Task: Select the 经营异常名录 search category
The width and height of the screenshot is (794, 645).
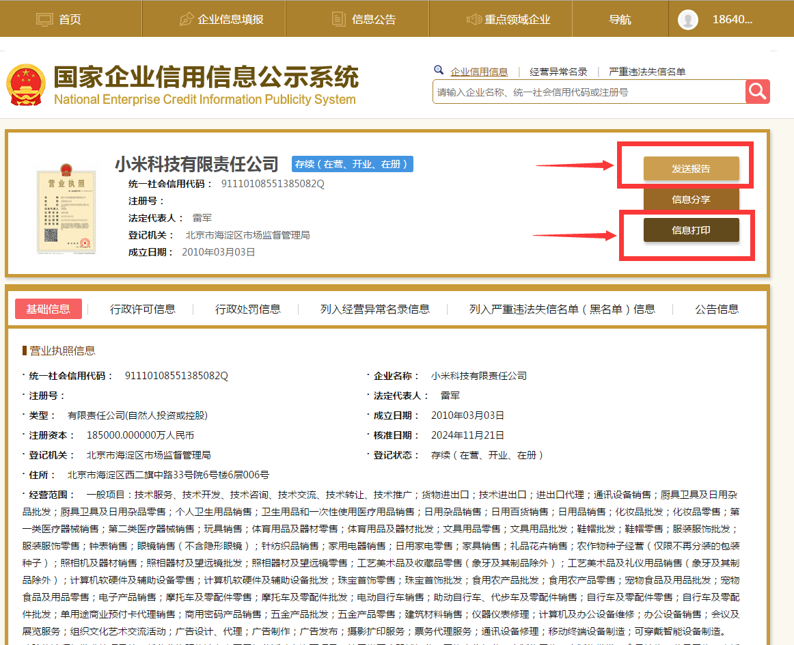Action: pos(558,72)
